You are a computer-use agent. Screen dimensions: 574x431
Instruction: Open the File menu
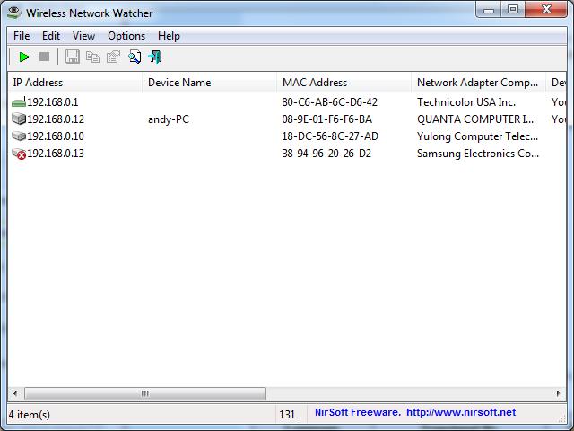point(22,36)
